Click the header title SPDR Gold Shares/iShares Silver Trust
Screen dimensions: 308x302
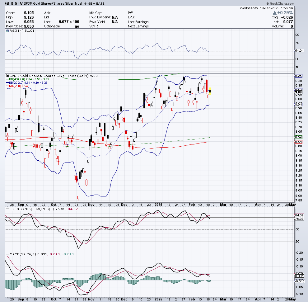coord(53,3)
